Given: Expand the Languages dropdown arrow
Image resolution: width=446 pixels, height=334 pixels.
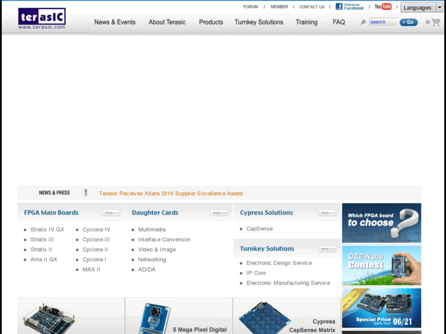Looking at the screenshot, I should coord(439,8).
